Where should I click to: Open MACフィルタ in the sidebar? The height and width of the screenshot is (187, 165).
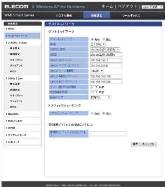15,121
